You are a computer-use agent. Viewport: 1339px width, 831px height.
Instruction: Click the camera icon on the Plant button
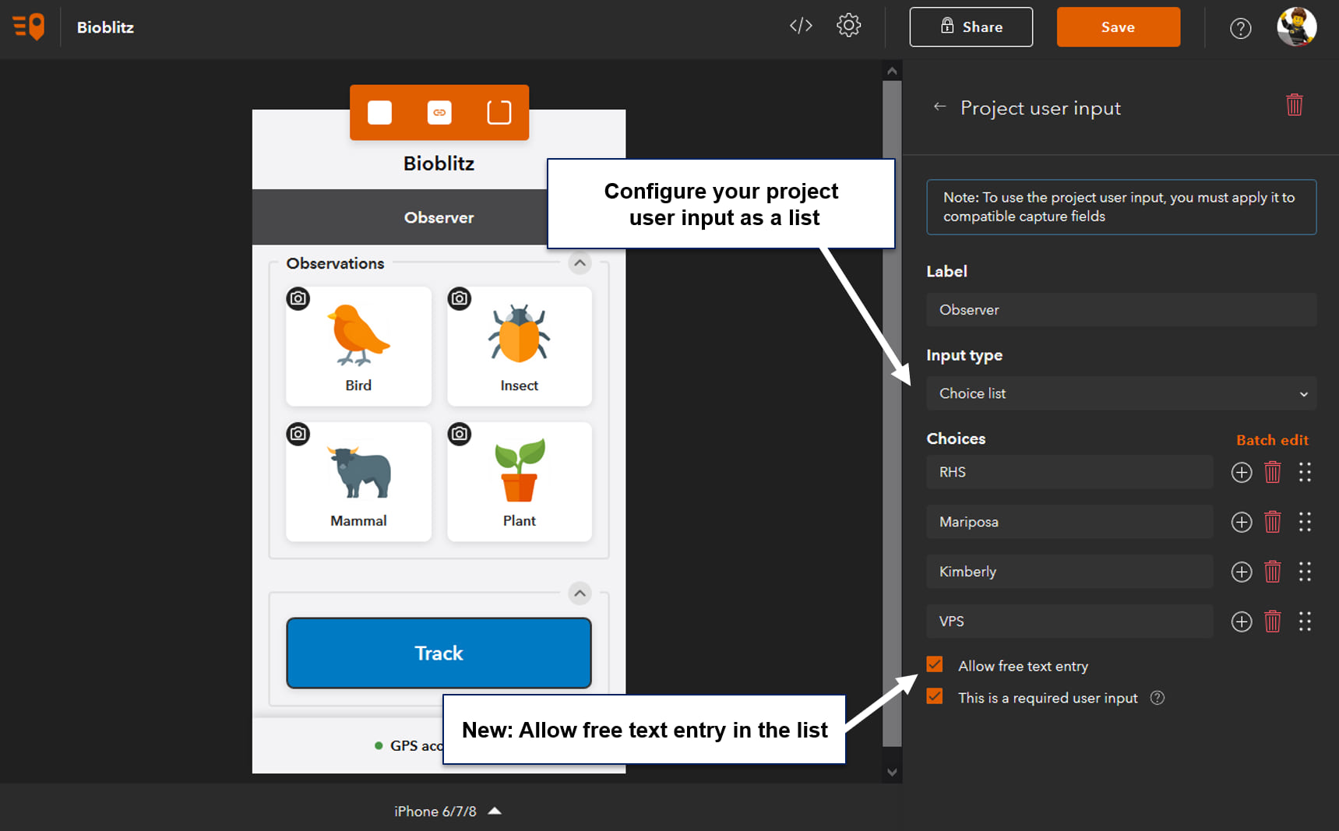click(459, 434)
